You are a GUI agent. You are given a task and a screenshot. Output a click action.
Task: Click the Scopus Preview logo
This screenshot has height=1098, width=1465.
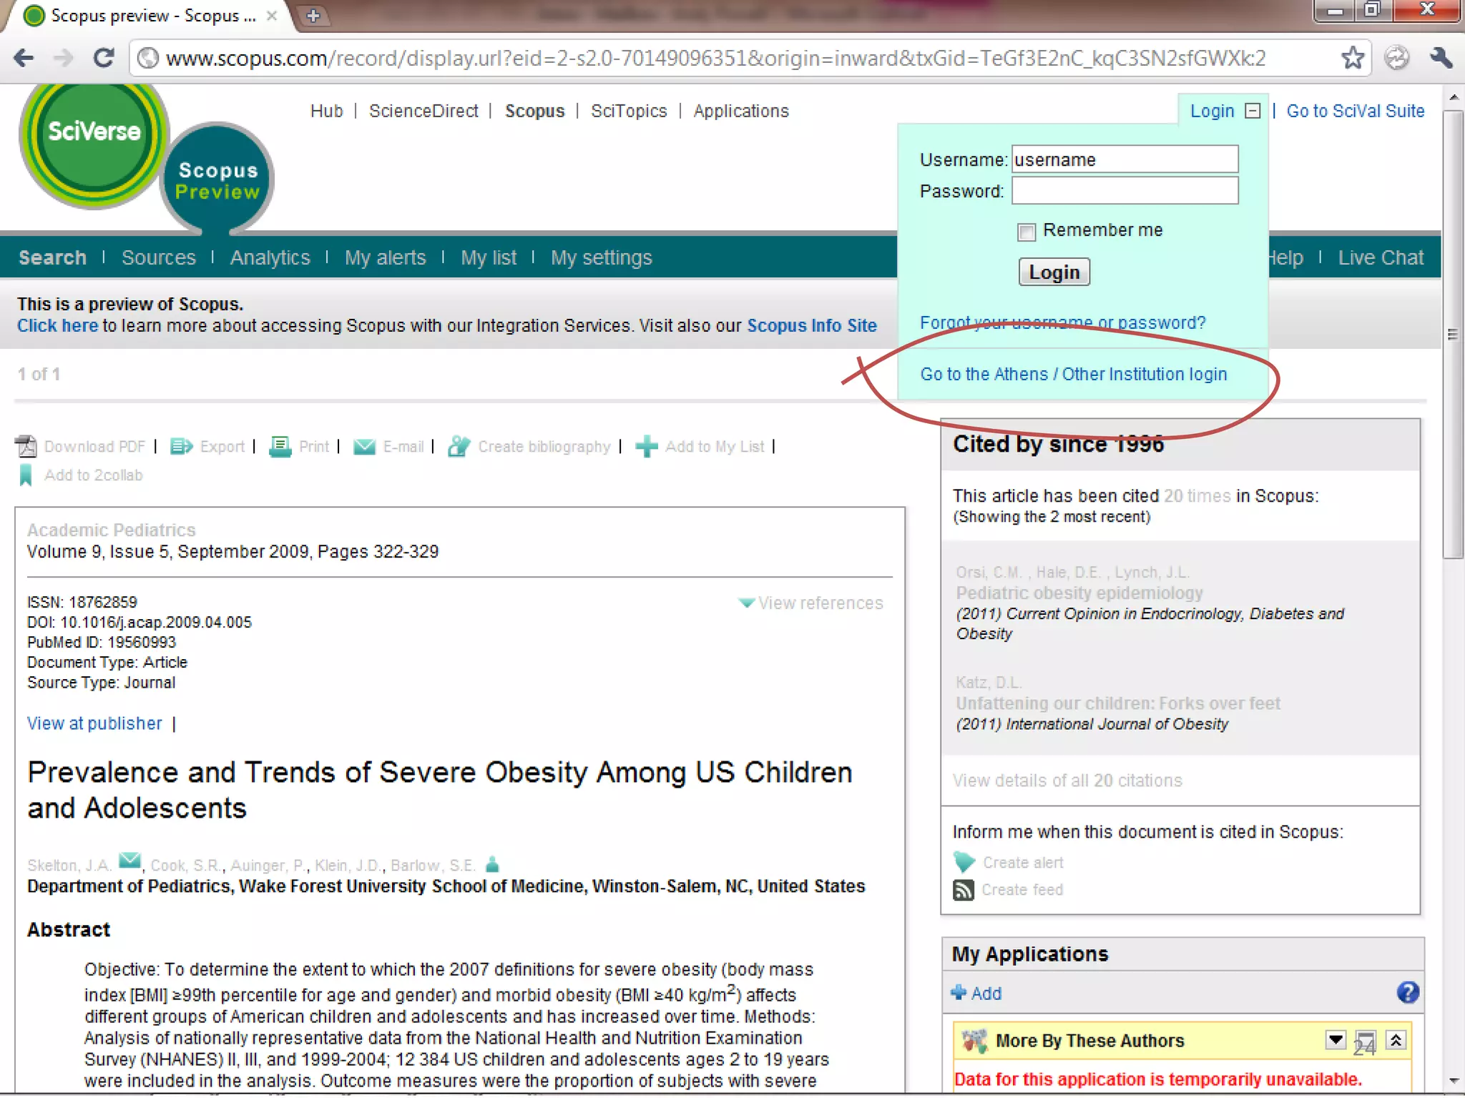tap(217, 180)
